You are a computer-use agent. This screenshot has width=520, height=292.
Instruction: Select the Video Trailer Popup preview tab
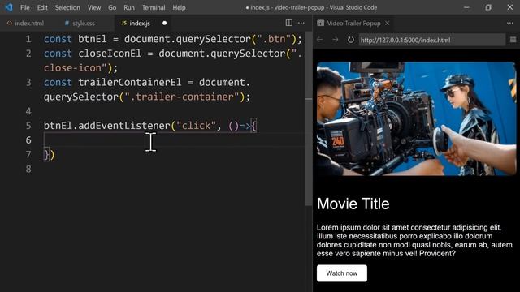[353, 24]
